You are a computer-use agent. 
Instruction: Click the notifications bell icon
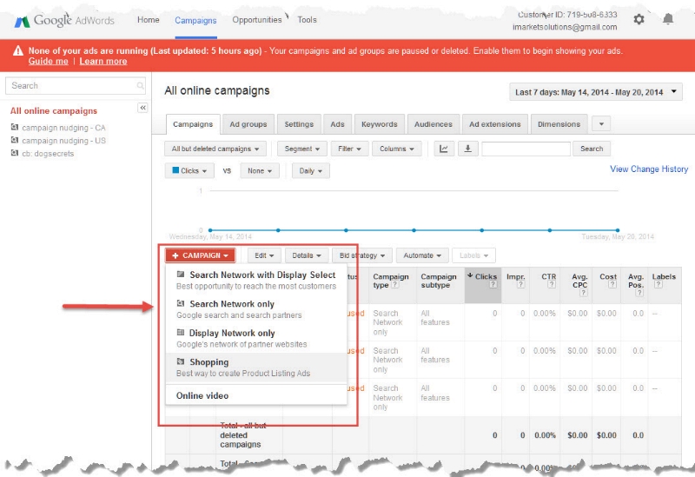(668, 19)
